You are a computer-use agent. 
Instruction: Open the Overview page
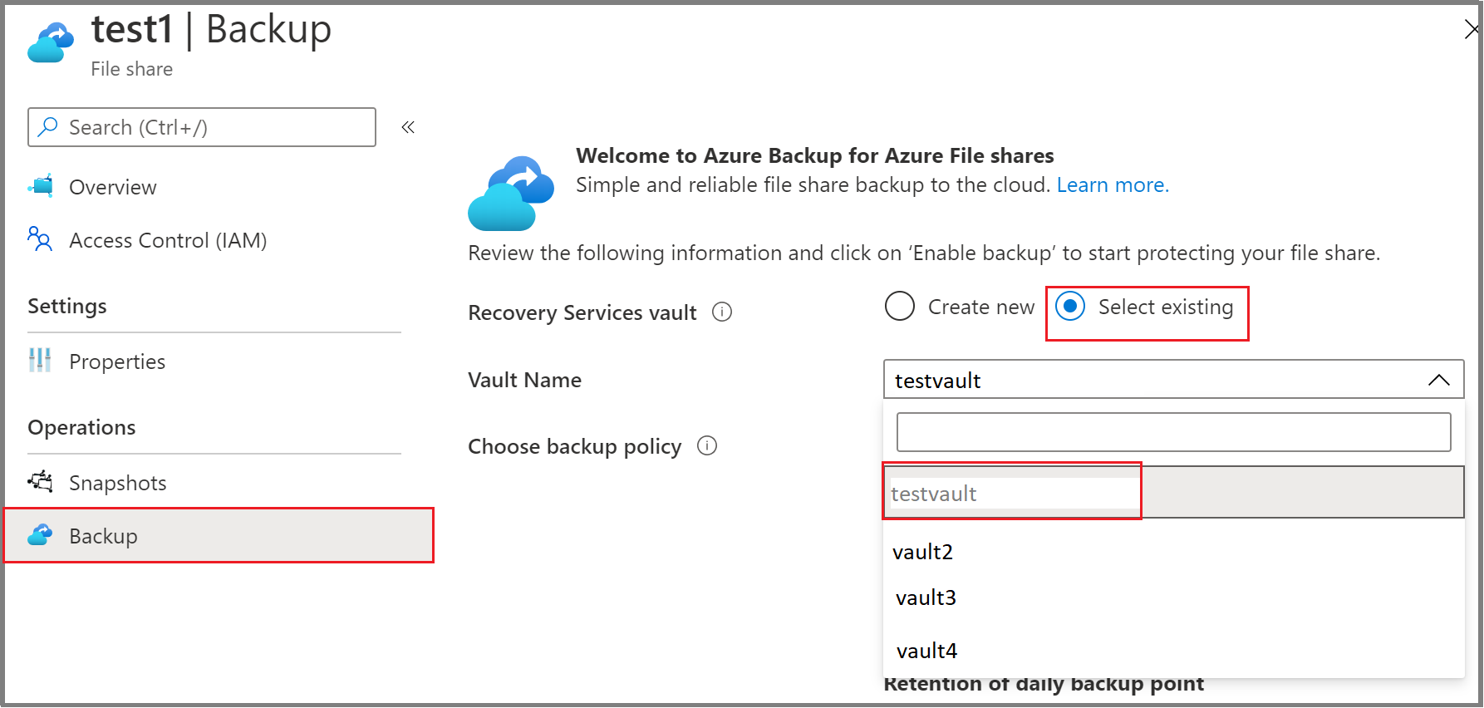pyautogui.click(x=112, y=186)
